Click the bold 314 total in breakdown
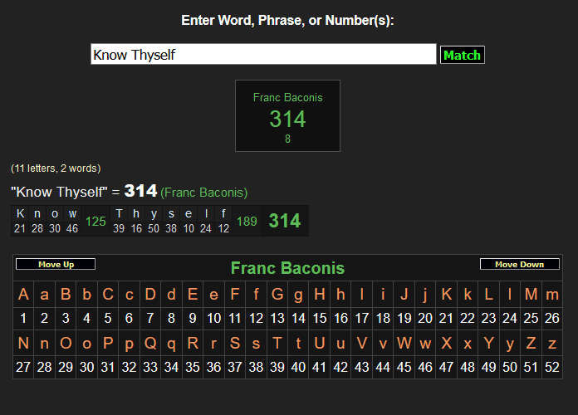Viewport: 578px width, 415px height. (x=285, y=221)
